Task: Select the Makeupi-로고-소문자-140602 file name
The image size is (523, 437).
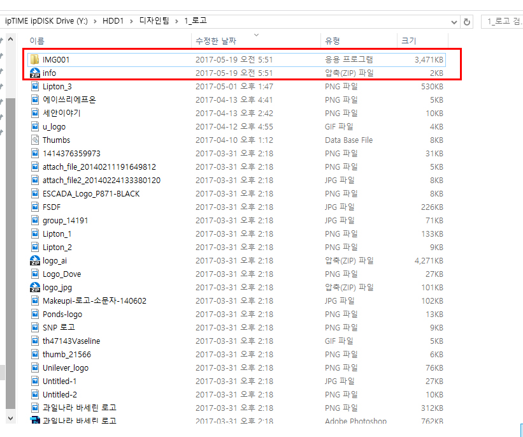Action: (x=94, y=300)
